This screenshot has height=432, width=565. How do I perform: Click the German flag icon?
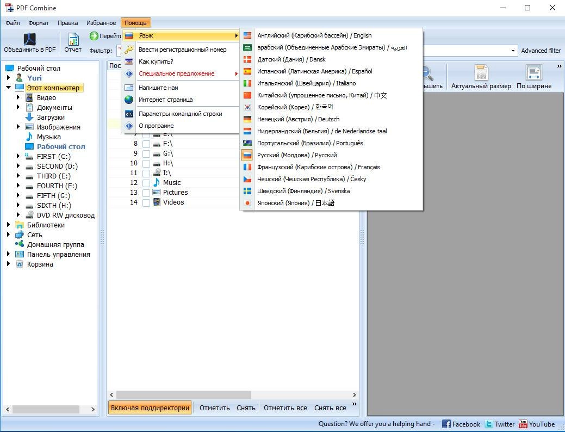tap(247, 119)
